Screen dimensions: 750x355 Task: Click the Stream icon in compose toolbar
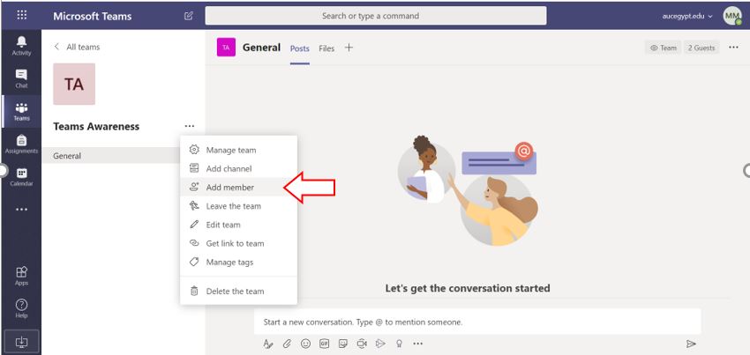tap(380, 344)
